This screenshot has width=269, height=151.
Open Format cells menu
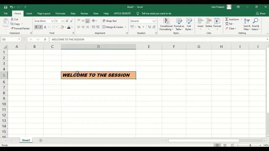point(217,24)
